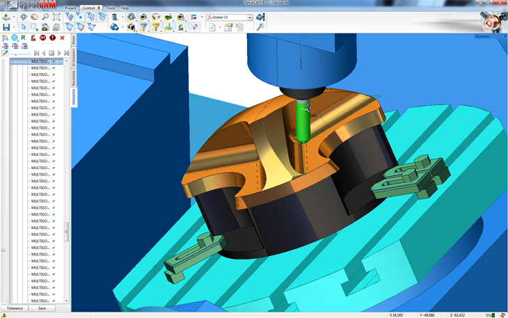Viewport: 508px width, 318px height.
Task: Jump to simulation end button
Action: pos(66,53)
